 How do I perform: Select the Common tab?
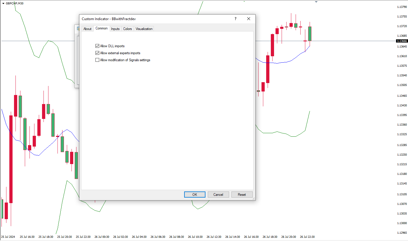(x=102, y=28)
